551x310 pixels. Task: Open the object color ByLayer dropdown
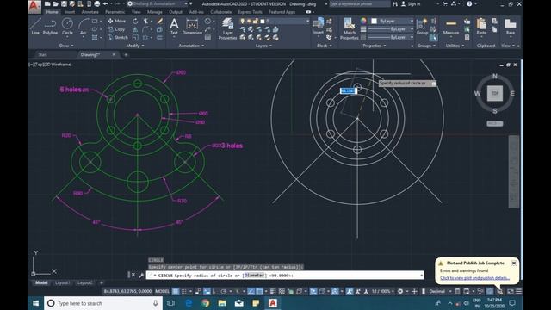coord(393,21)
